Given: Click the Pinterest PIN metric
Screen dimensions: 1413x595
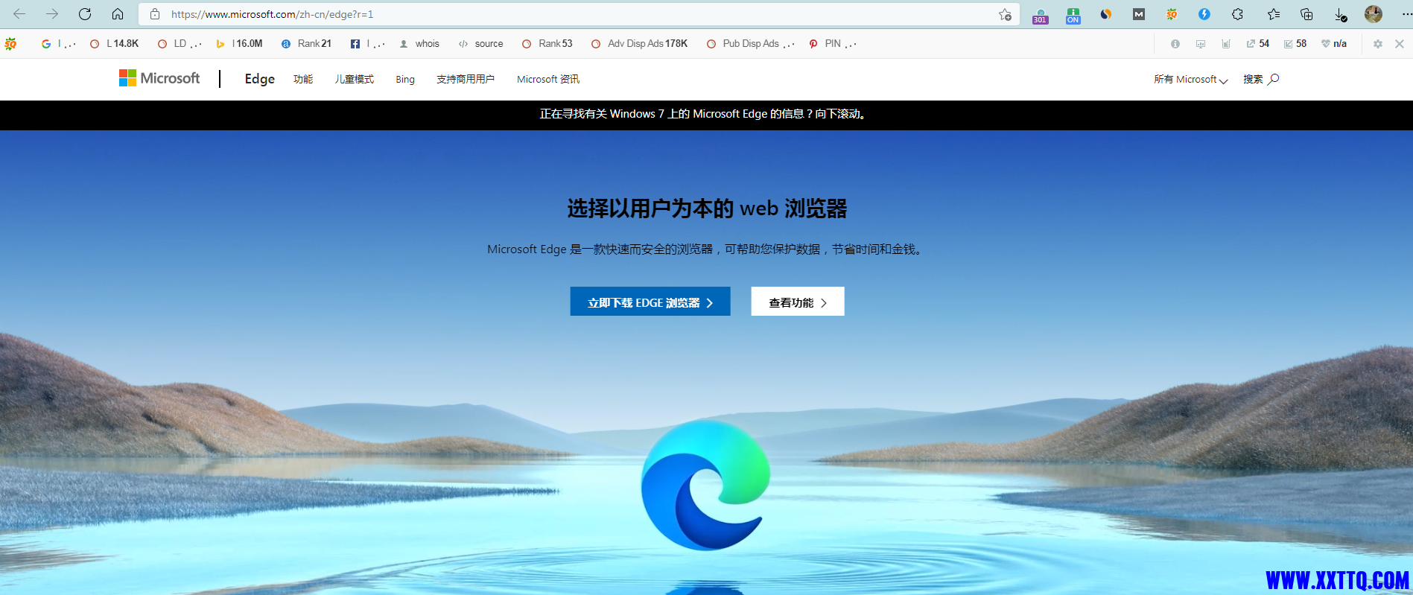Looking at the screenshot, I should pyautogui.click(x=833, y=44).
